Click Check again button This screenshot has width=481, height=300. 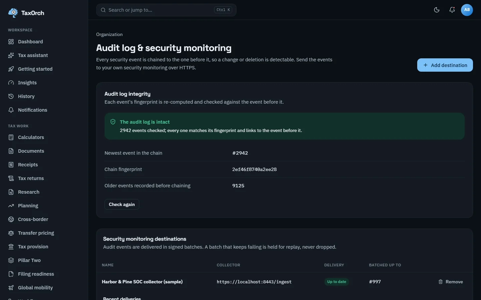(122, 204)
